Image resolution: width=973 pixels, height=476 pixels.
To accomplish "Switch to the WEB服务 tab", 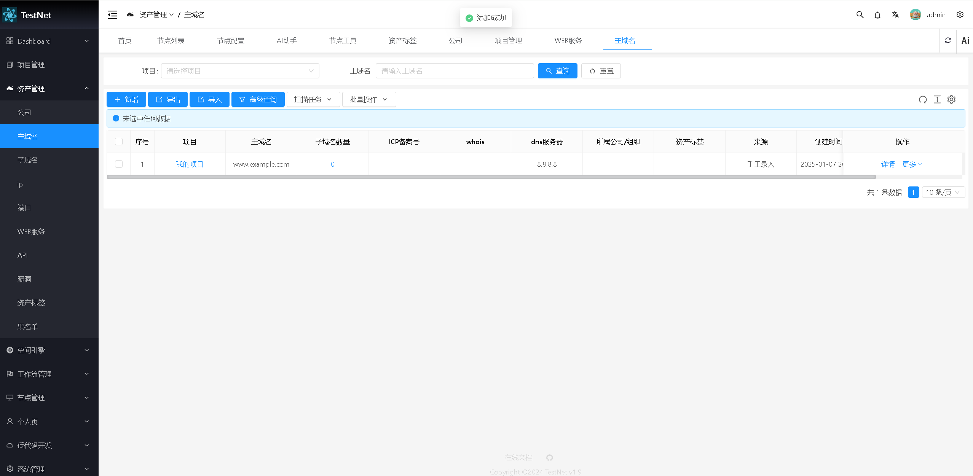I will [x=568, y=41].
